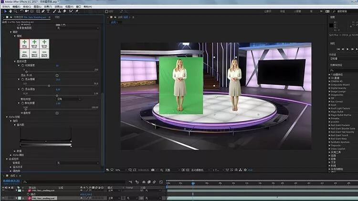Click the timeline current timecode 0:00:03:21

[11, 181]
